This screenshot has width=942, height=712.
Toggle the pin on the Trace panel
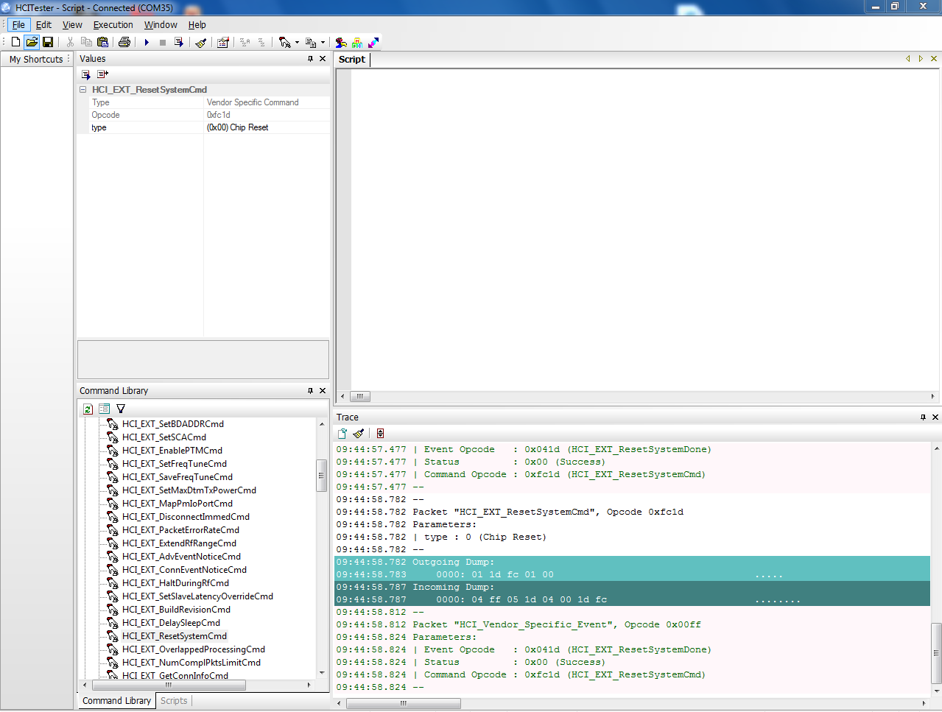pyautogui.click(x=923, y=417)
